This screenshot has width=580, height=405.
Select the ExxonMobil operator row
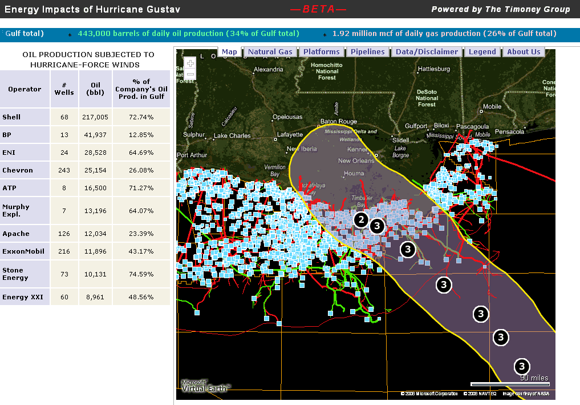pyautogui.click(x=85, y=251)
